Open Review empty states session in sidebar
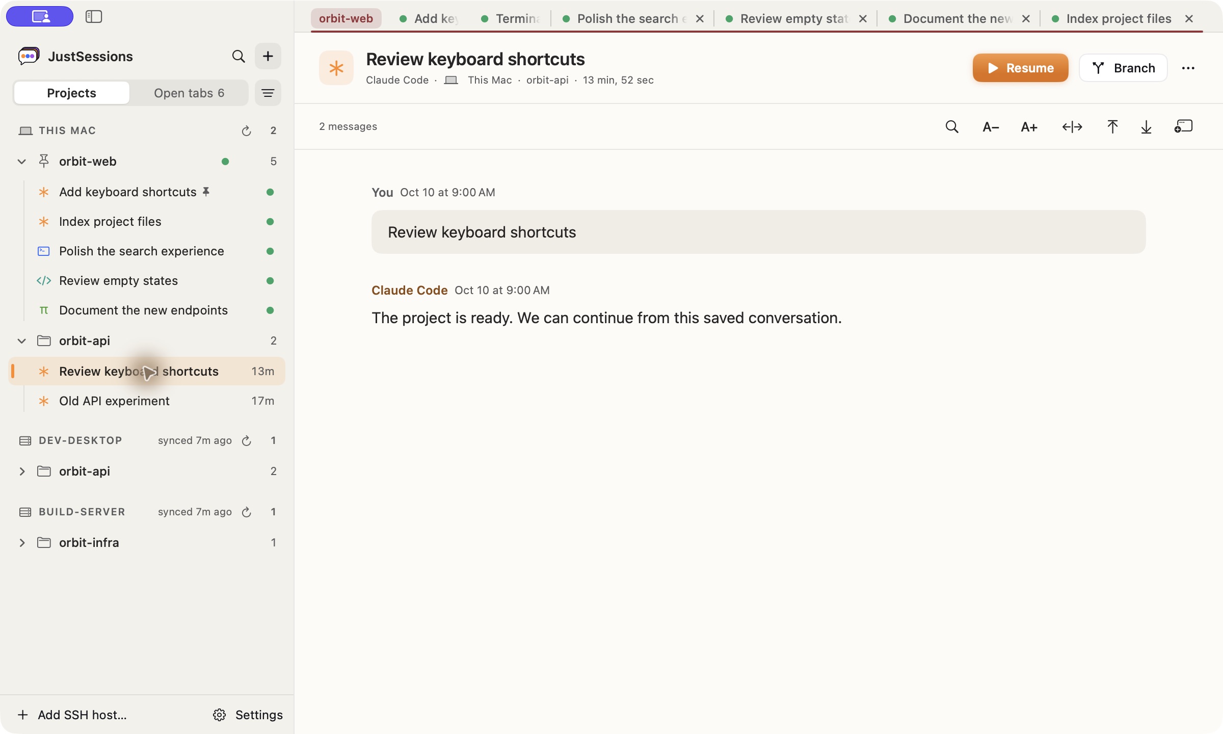1223x734 pixels. (147, 281)
